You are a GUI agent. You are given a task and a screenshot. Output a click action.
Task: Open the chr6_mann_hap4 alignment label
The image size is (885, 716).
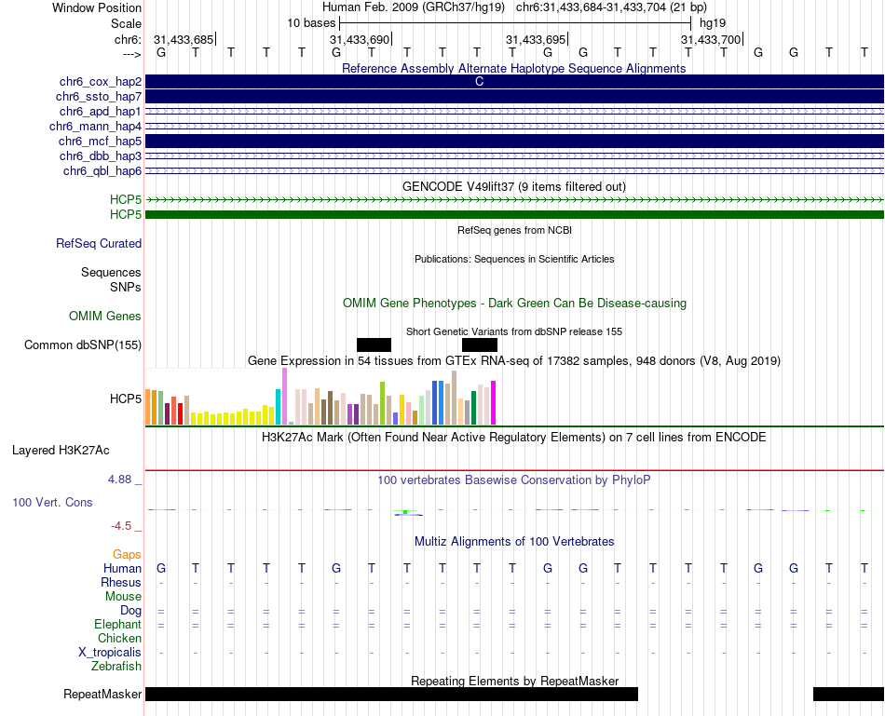[95, 127]
